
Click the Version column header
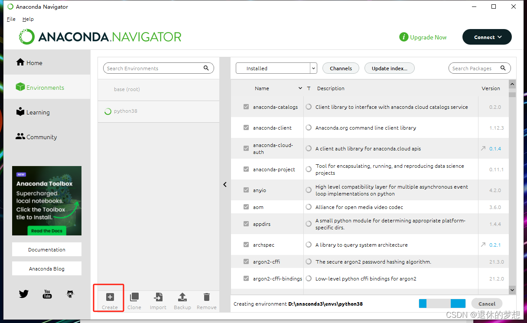491,88
